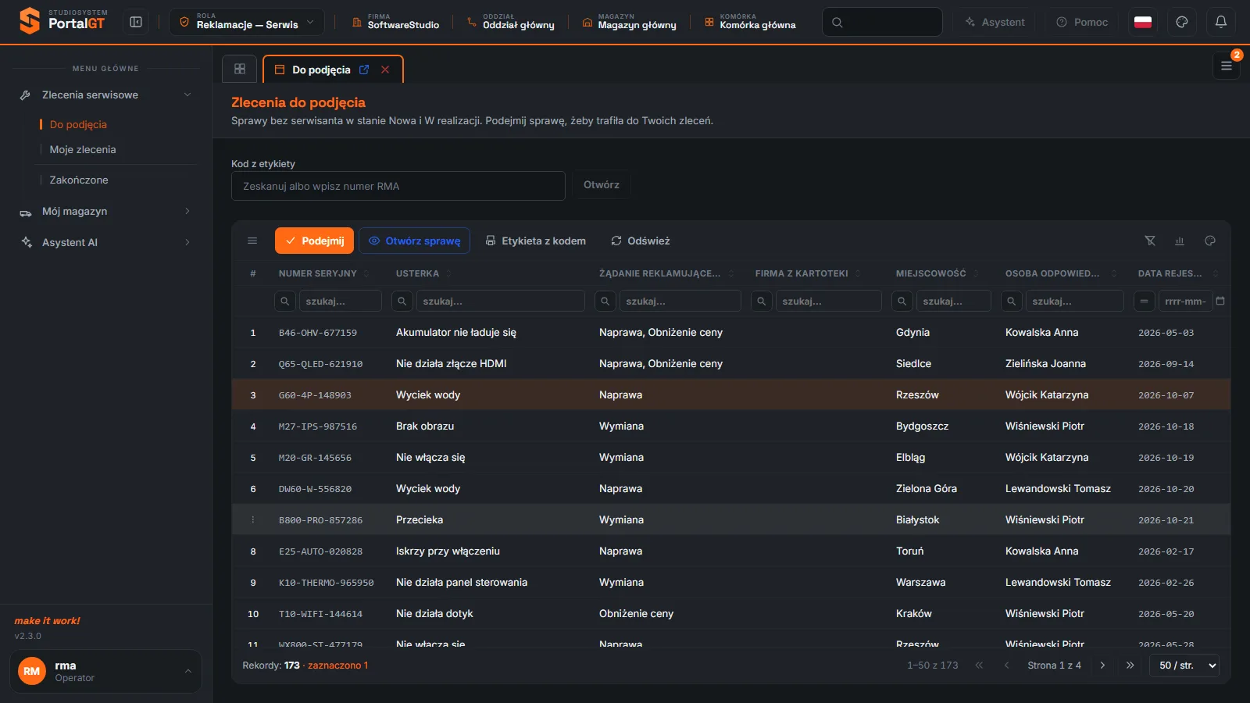Click Otwórz sprawę button
The image size is (1250, 703).
pyautogui.click(x=414, y=241)
